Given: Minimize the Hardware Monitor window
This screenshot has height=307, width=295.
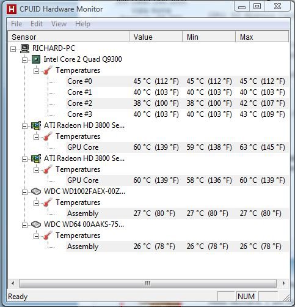Looking at the screenshot, I should [x=242, y=7].
